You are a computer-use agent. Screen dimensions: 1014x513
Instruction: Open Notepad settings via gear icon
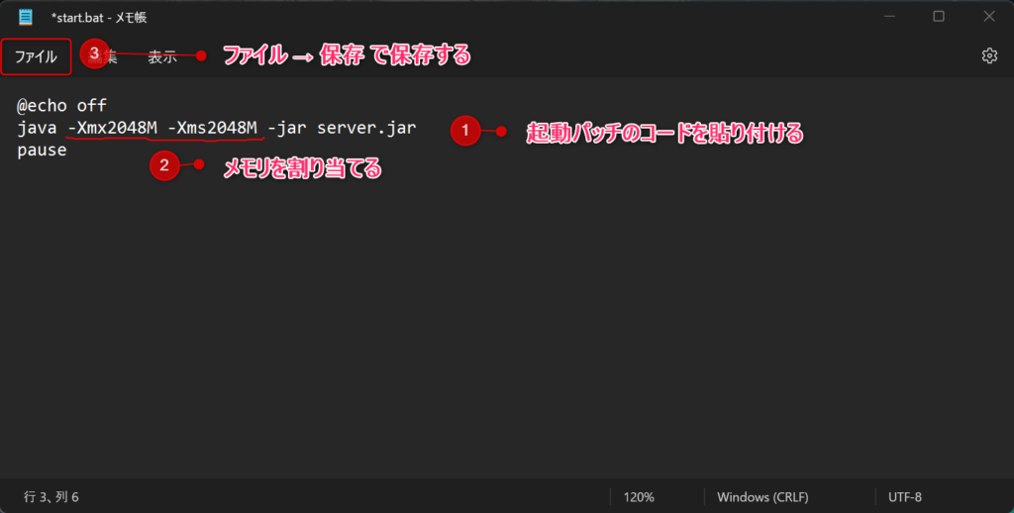coord(988,56)
